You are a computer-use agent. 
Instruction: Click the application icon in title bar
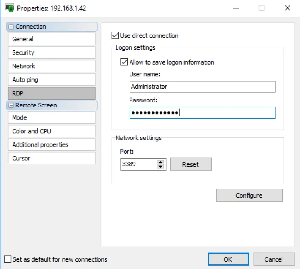coord(9,8)
